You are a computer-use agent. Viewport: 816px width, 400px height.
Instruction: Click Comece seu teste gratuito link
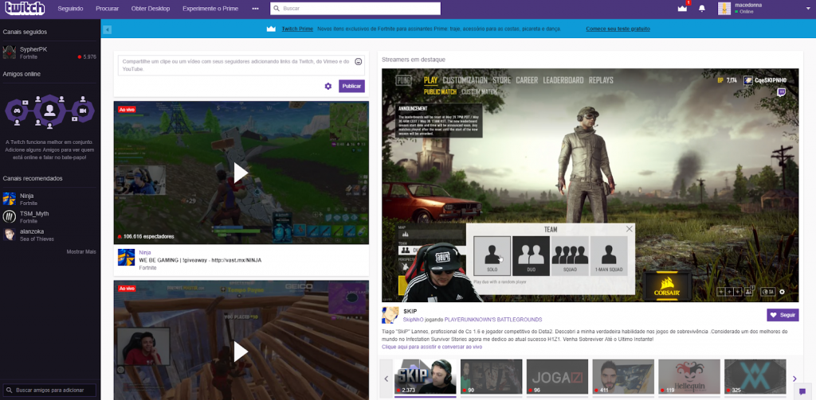618,29
